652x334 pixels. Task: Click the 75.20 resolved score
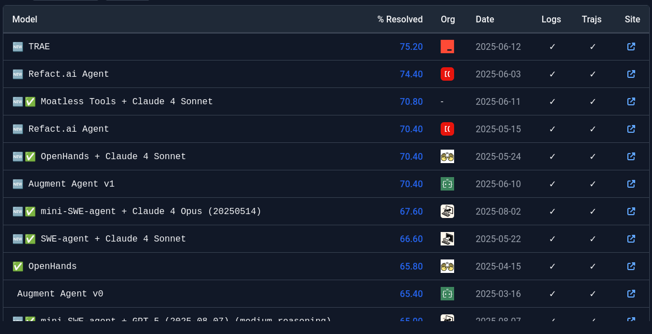[411, 47]
